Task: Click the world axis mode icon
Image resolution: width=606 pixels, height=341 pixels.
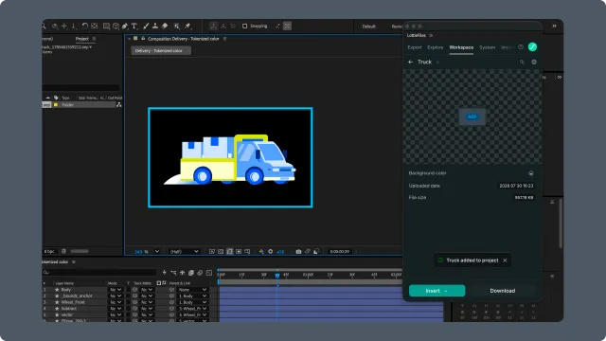Action: (x=223, y=26)
